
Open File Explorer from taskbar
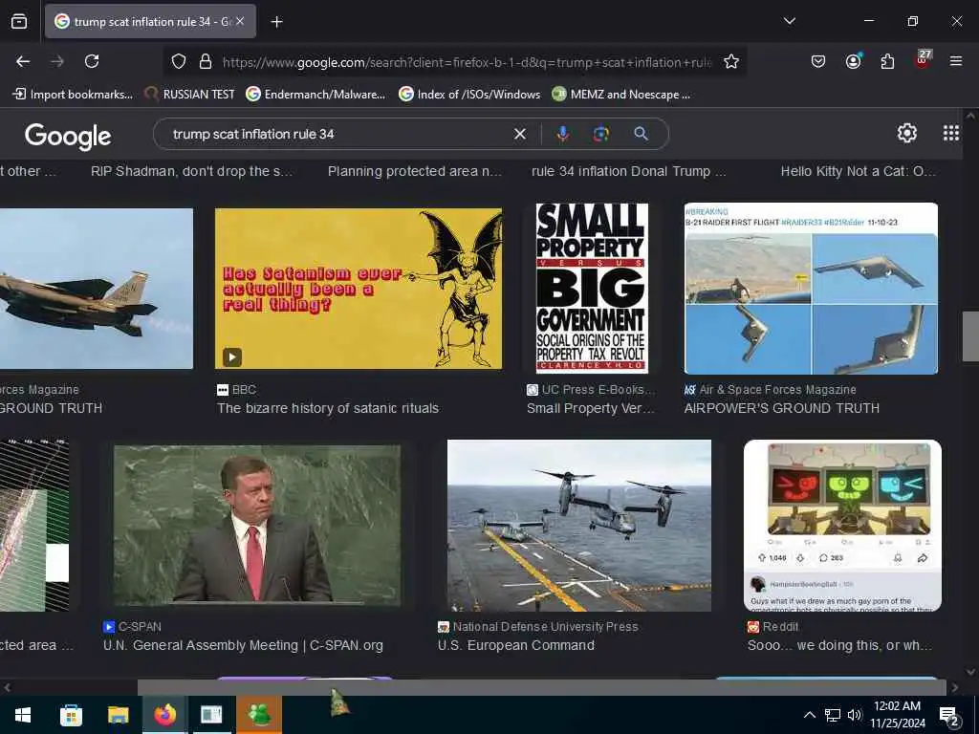(x=118, y=715)
